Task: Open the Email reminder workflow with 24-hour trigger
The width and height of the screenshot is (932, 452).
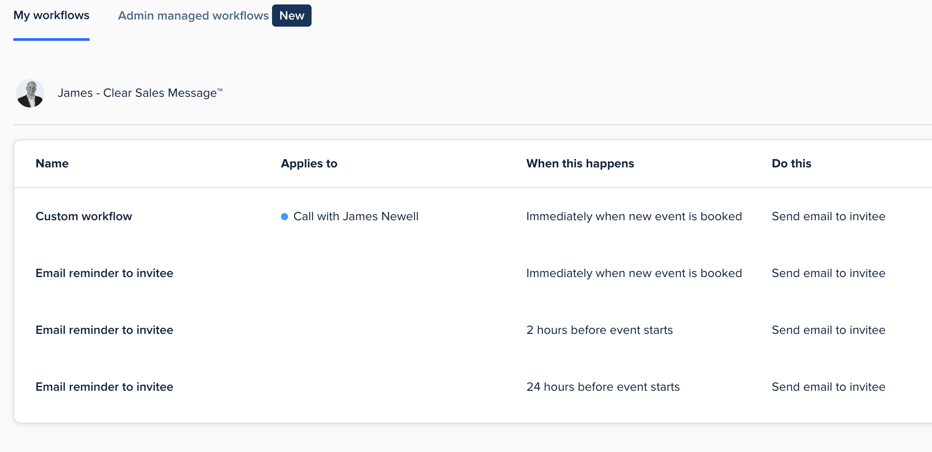Action: (104, 387)
